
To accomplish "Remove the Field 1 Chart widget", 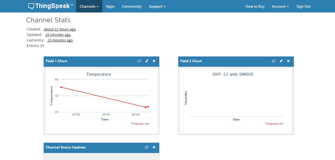I will 154,61.
